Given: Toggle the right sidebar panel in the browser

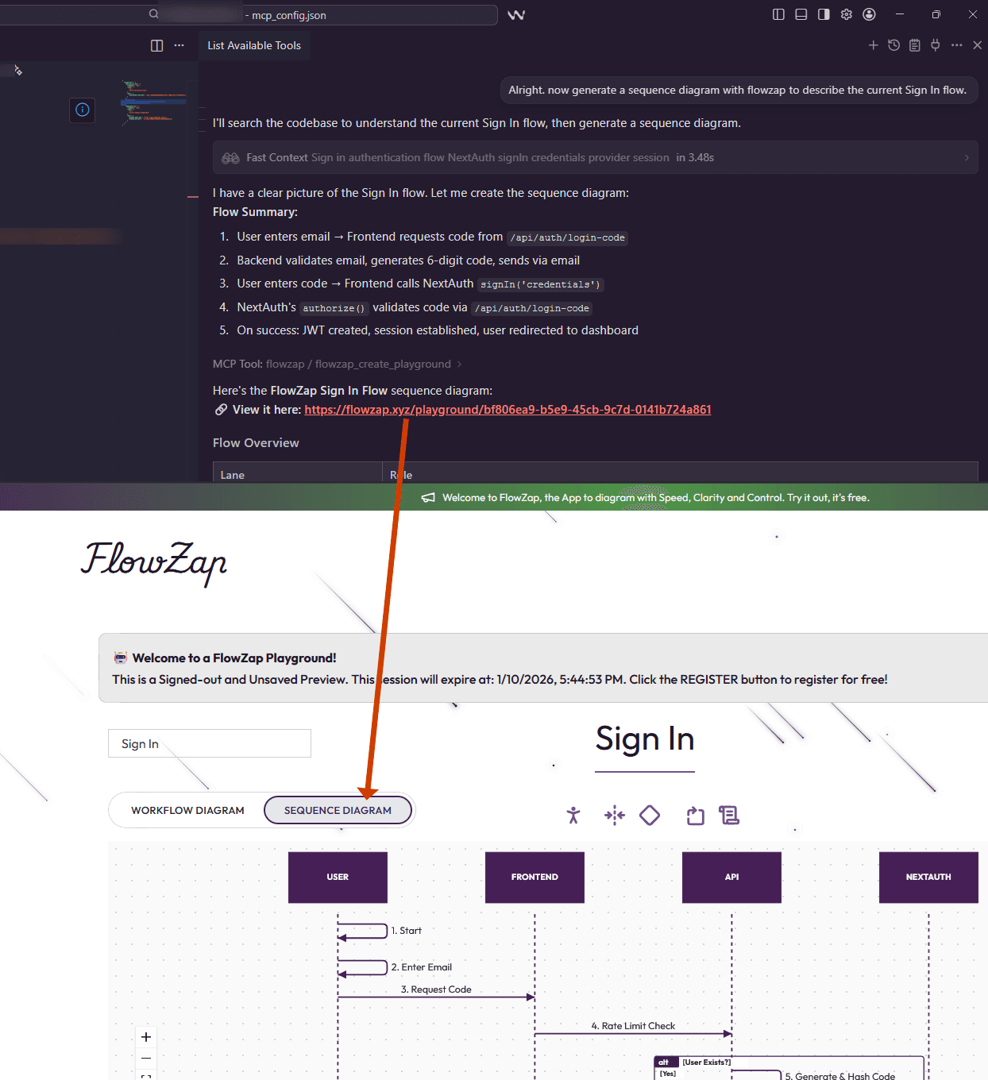Looking at the screenshot, I should [x=824, y=14].
